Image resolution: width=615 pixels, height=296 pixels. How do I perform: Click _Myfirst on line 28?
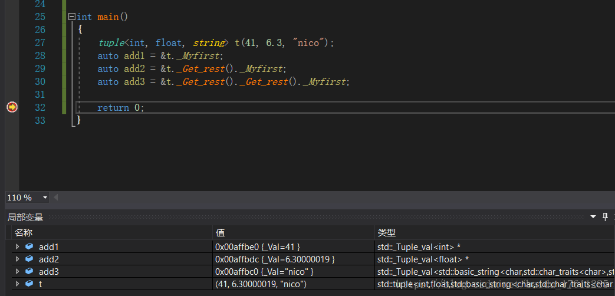(x=198, y=55)
